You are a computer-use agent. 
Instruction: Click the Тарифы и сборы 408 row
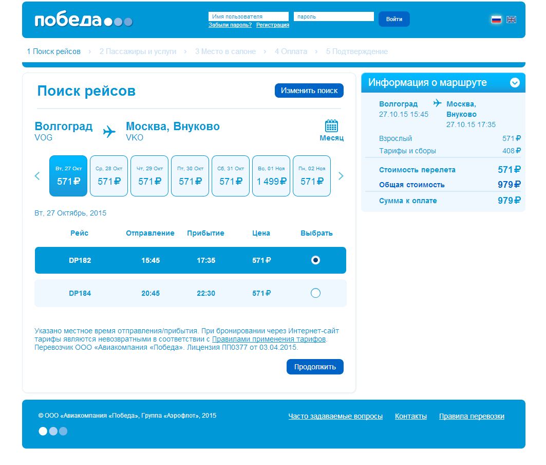point(449,151)
